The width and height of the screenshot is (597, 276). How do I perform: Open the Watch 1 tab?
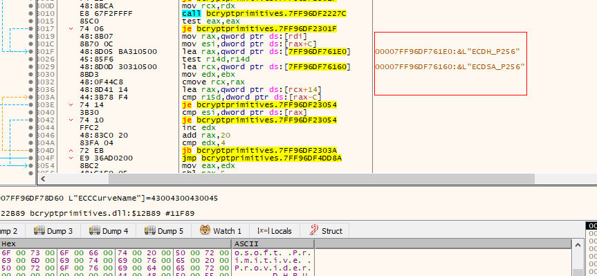click(x=221, y=231)
